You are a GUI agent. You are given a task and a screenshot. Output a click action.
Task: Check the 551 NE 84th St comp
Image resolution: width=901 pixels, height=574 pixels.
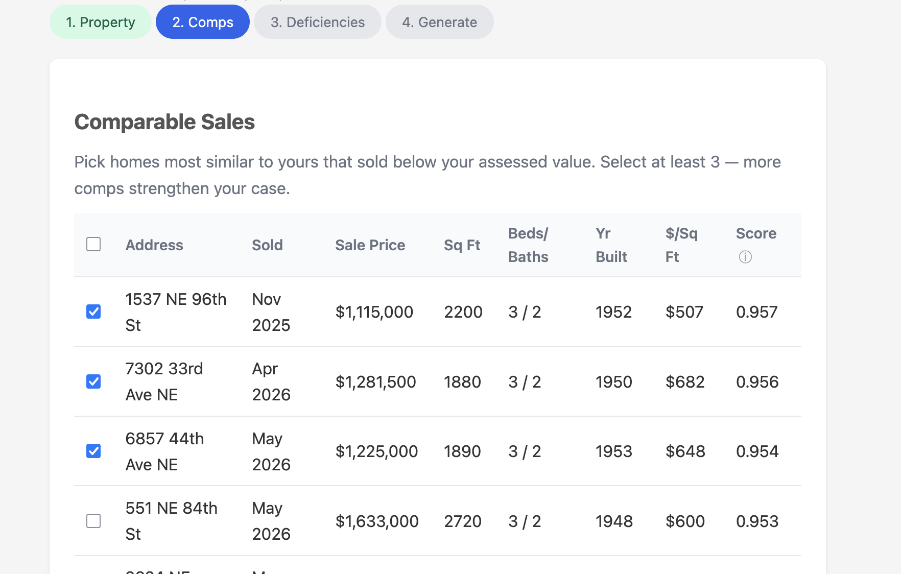(x=93, y=521)
